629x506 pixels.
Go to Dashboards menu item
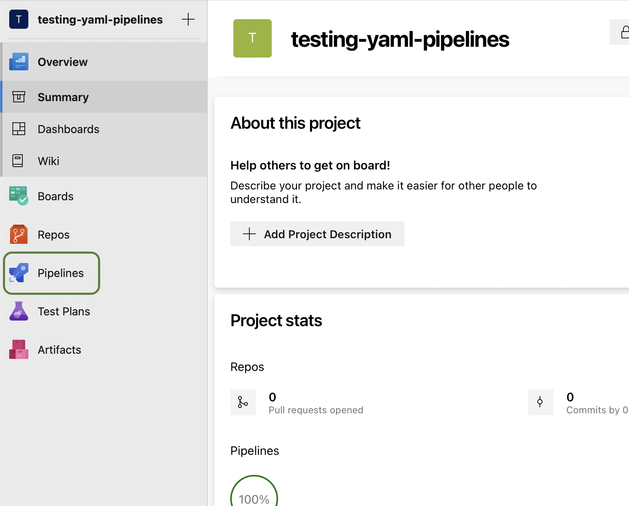pos(68,129)
